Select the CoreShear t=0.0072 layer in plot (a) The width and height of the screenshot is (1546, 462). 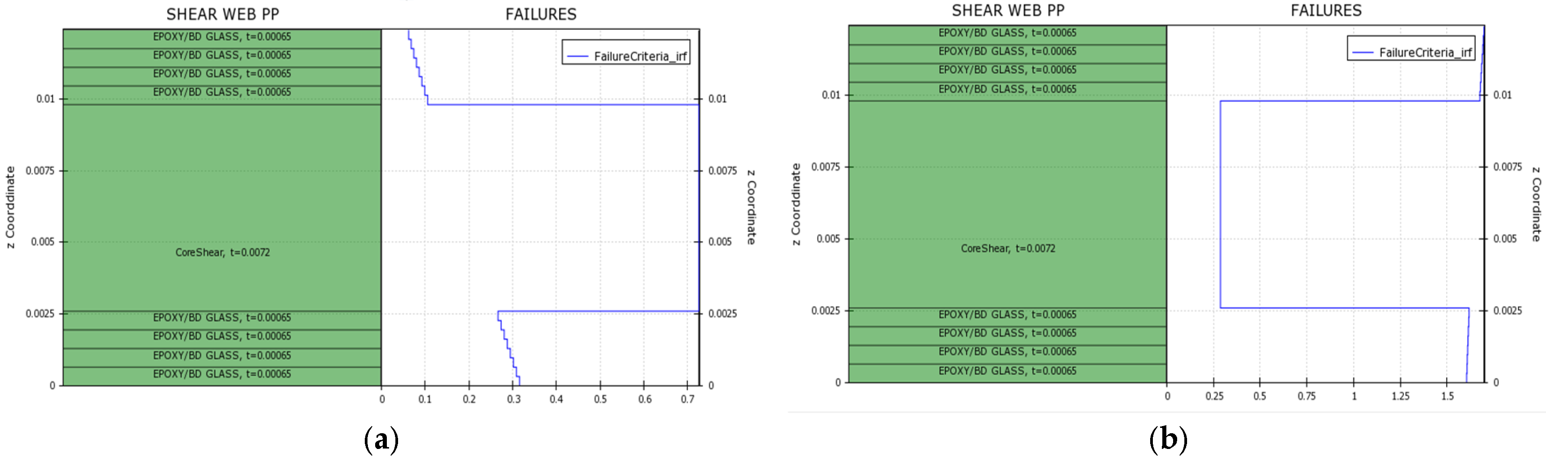pyautogui.click(x=222, y=253)
